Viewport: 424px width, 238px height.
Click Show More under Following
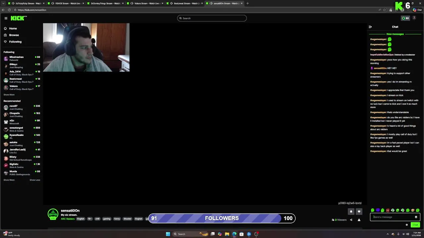9,95
